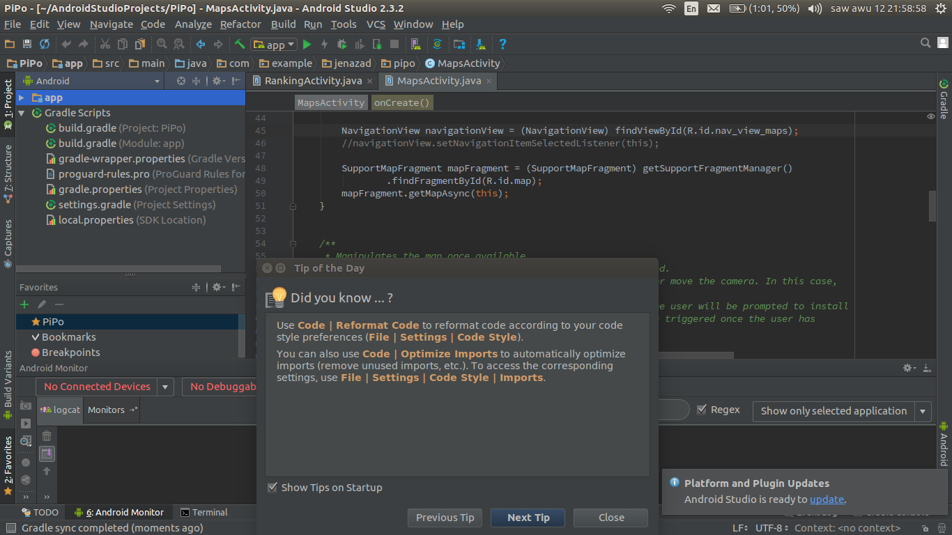The height and width of the screenshot is (535, 952).
Task: Click the Redo arrow in the toolbar
Action: tap(83, 44)
